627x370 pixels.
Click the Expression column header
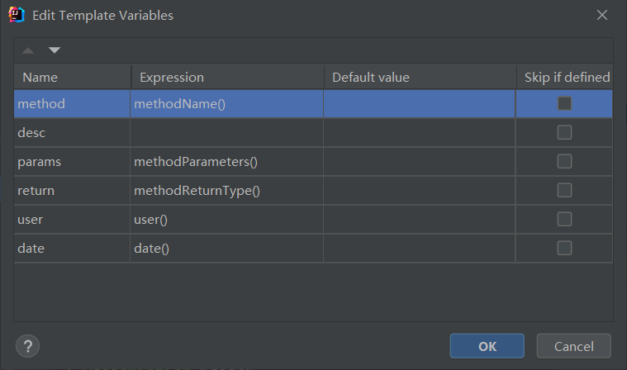[x=226, y=78]
